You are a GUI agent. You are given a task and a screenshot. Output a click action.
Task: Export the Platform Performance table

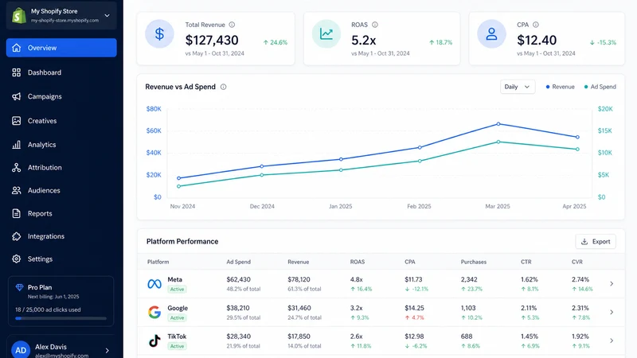tap(596, 242)
